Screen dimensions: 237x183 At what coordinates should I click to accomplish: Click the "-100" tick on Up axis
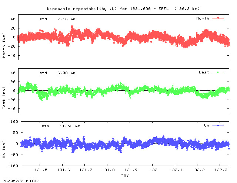pos(13,166)
